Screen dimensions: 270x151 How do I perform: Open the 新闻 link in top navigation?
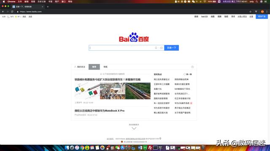196,17
